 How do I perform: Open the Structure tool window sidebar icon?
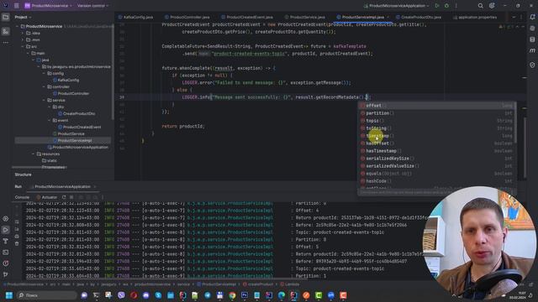6,31
